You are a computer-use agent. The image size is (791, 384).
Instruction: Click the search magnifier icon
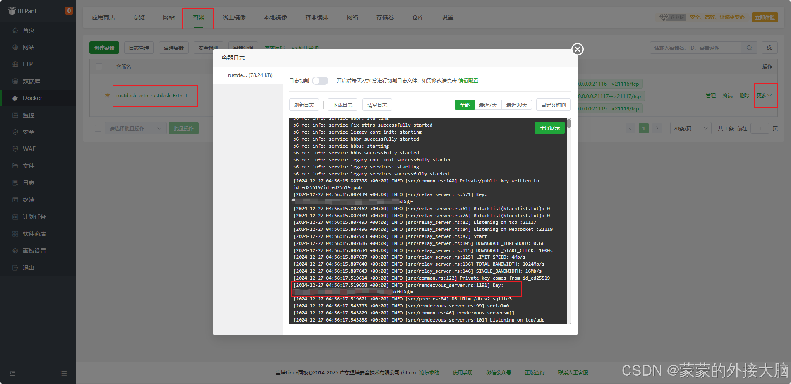point(749,48)
